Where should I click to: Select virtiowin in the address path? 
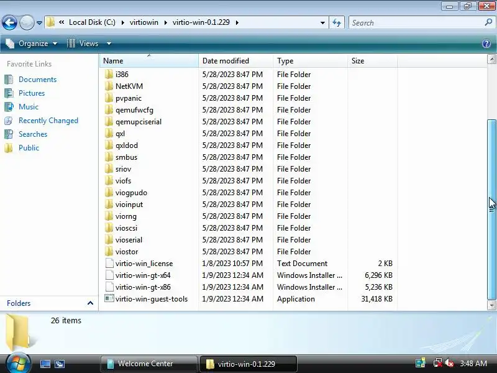144,22
